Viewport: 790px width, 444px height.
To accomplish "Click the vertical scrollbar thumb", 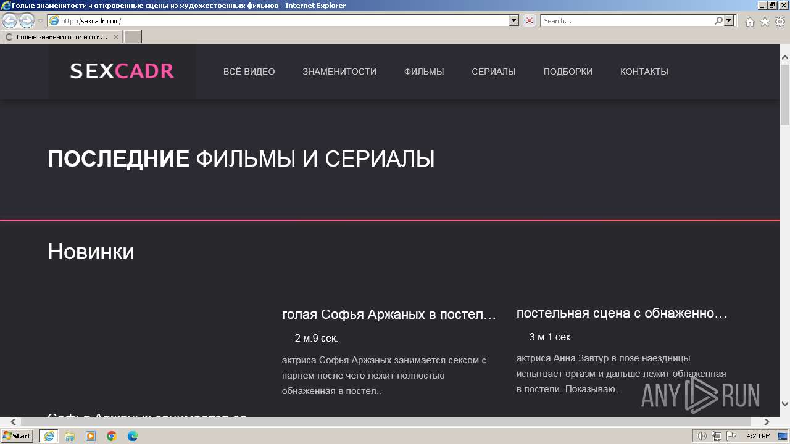I will tap(785, 93).
